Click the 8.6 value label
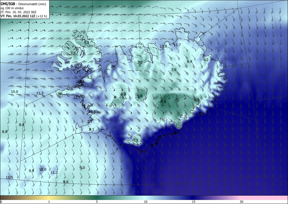Viewport: 288px width, 204px height. click(x=66, y=182)
